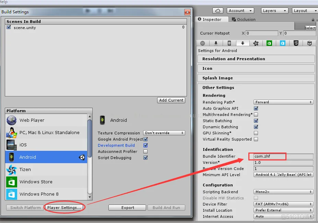Click the Bundle Version Code field
The width and height of the screenshot is (318, 223).
(x=283, y=168)
